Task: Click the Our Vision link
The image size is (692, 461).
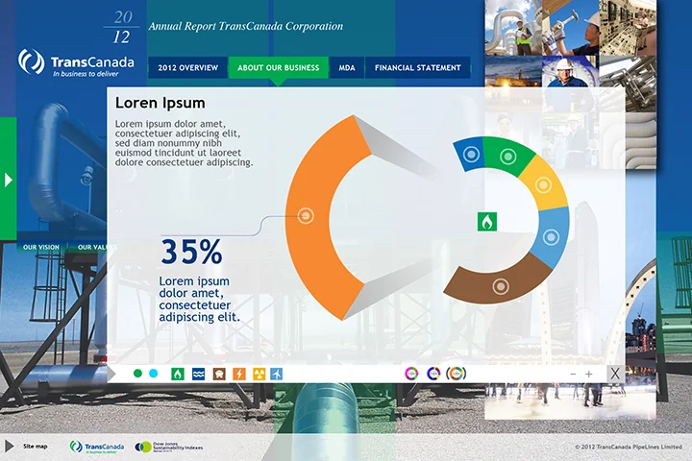Action: coord(41,247)
